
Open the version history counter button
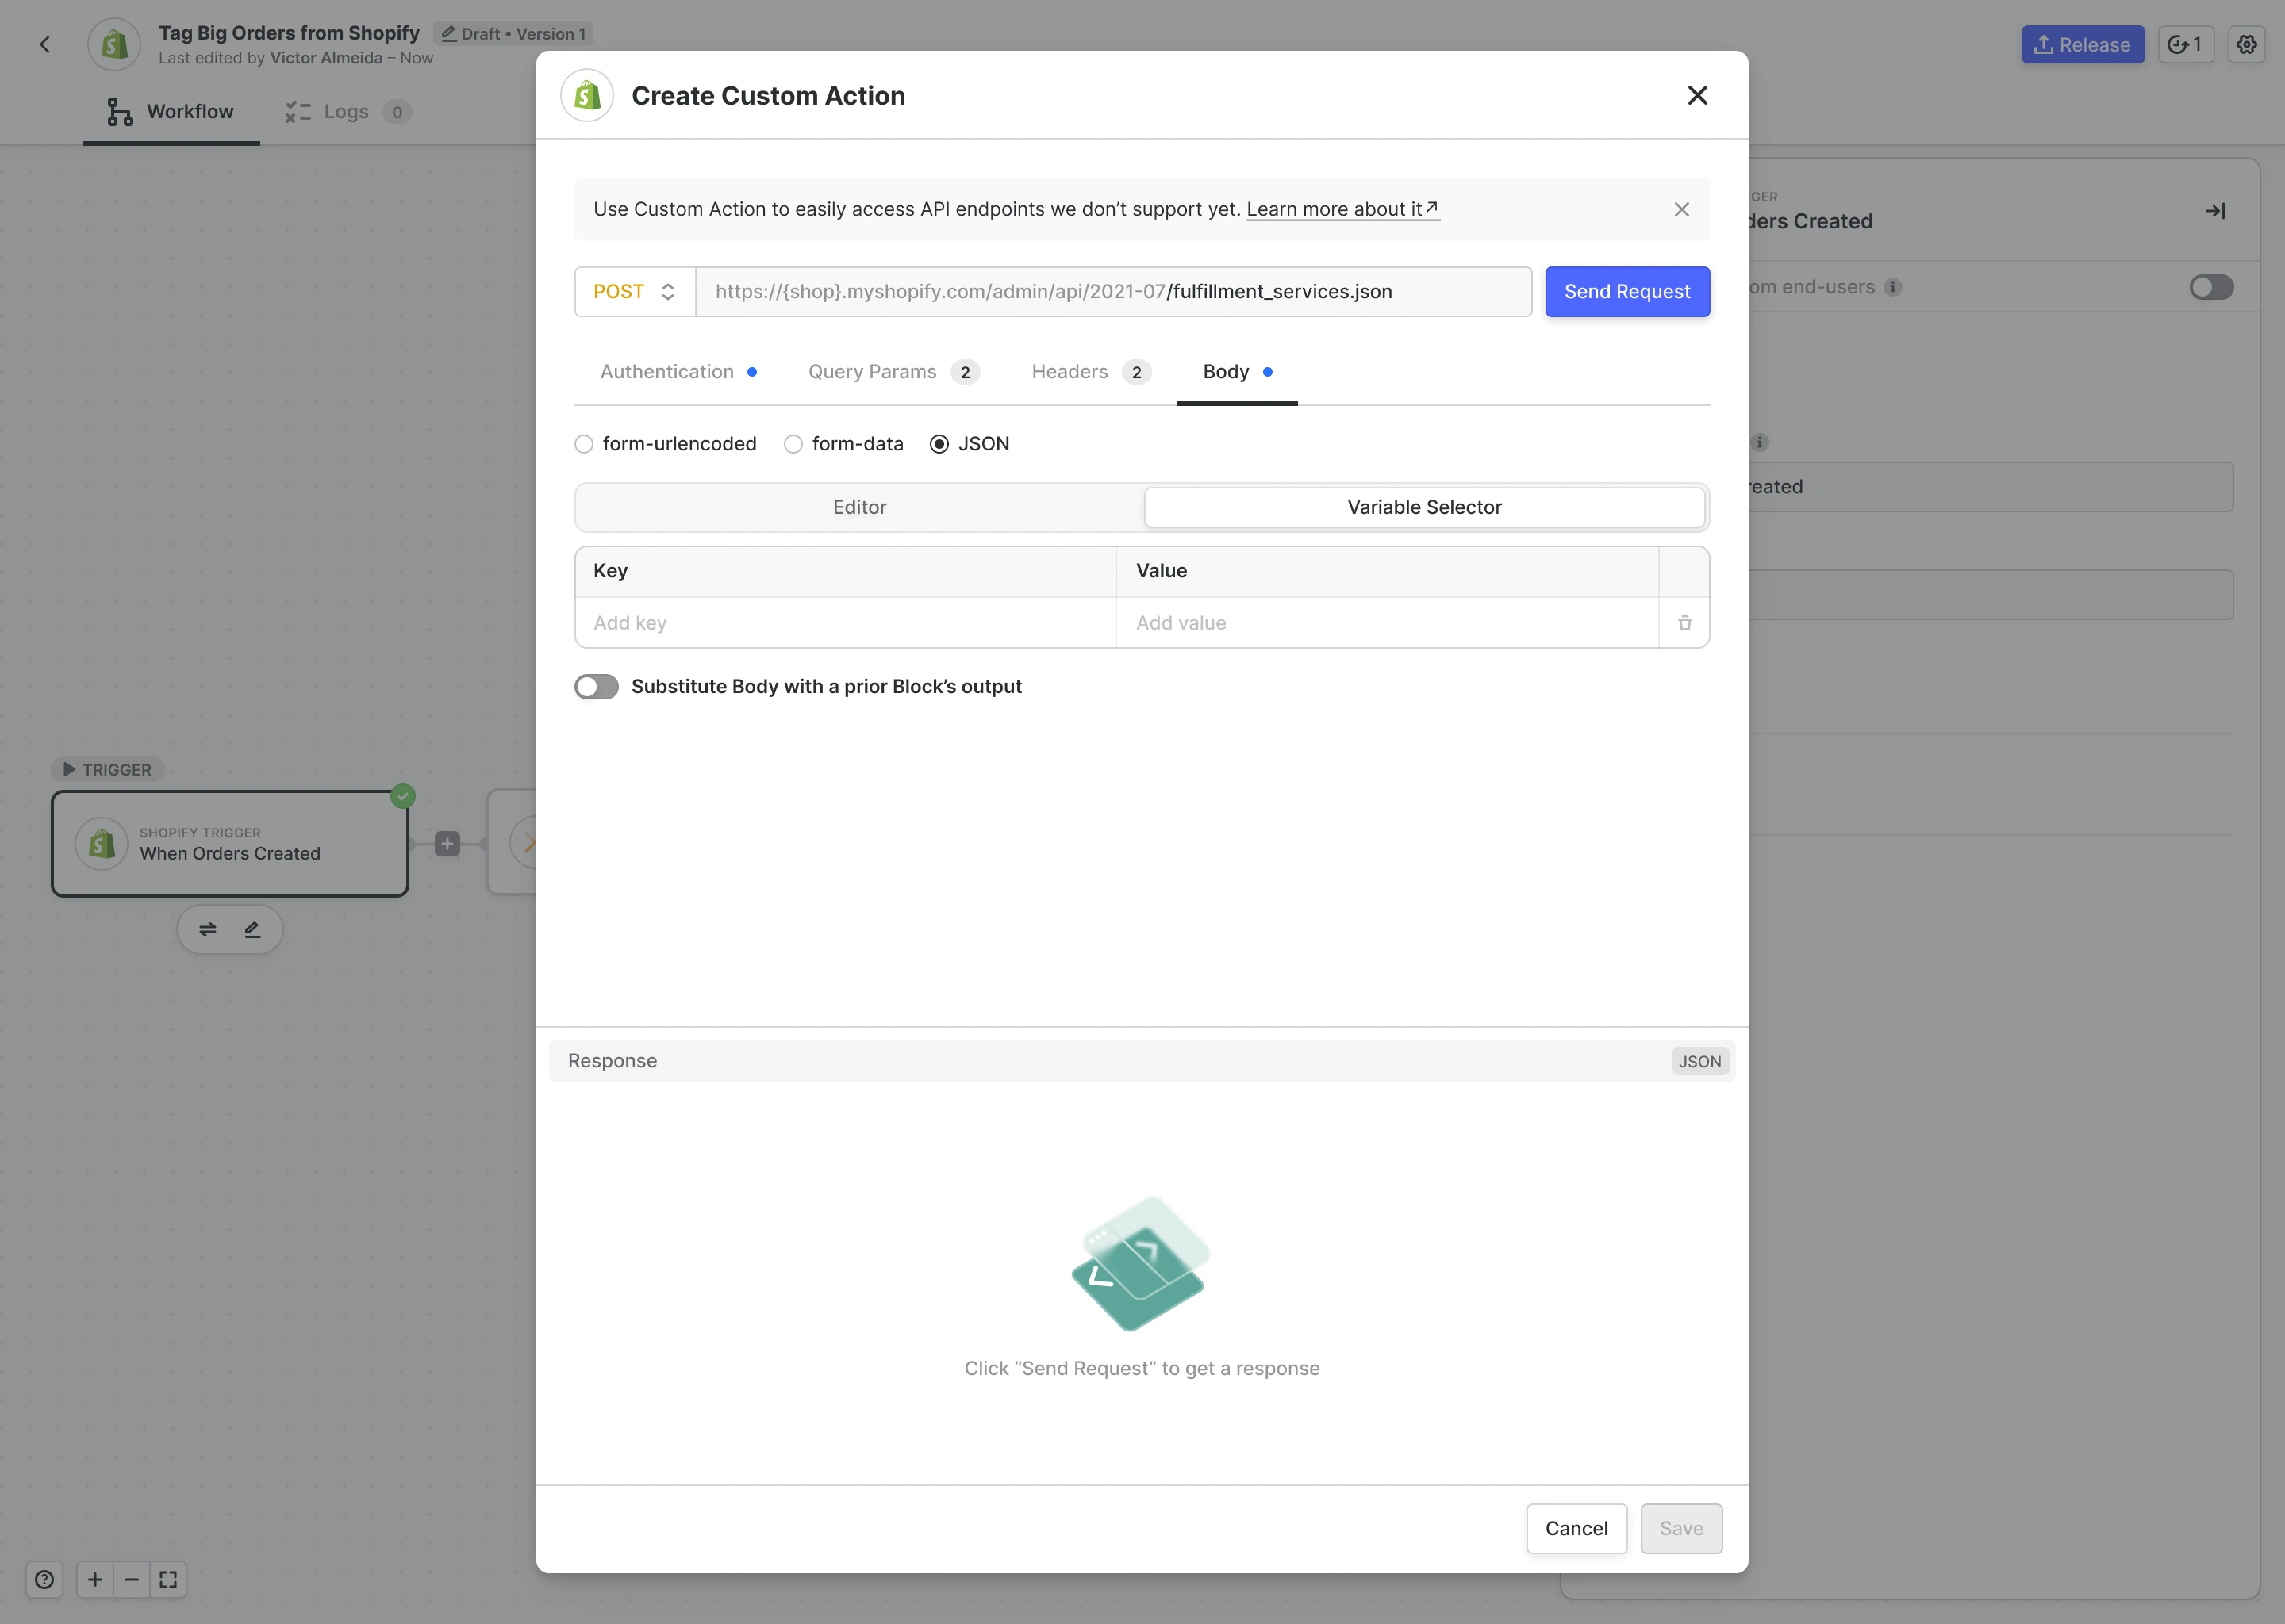tap(2185, 44)
